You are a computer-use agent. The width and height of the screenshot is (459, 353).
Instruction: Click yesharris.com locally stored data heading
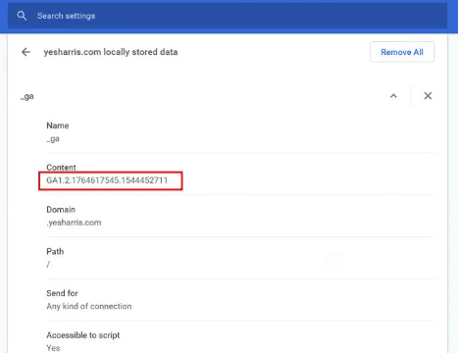[111, 52]
